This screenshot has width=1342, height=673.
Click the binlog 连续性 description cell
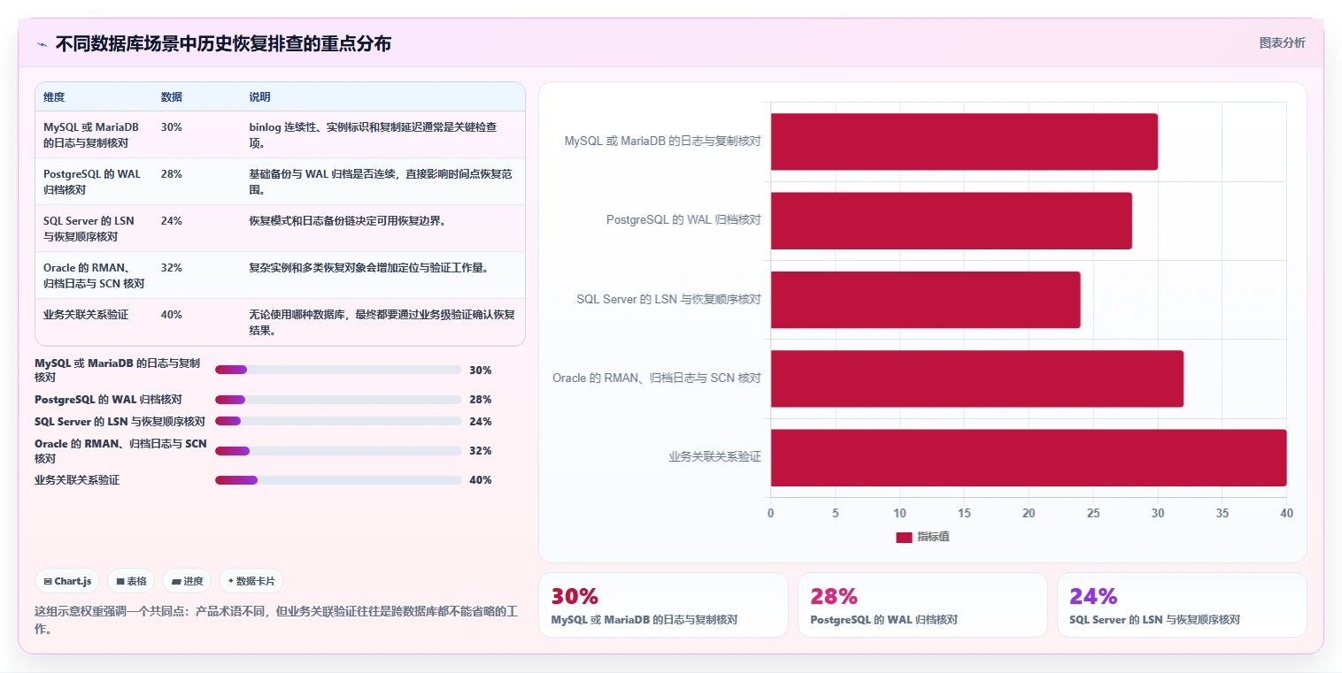[382, 134]
